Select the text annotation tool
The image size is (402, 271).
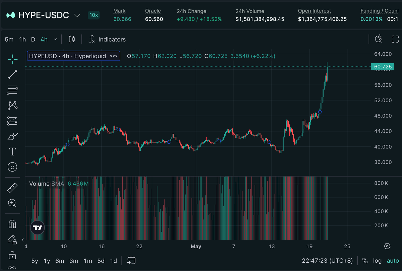click(x=12, y=151)
